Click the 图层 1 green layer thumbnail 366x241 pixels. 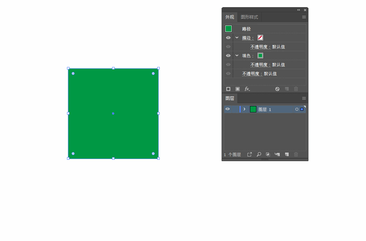click(x=253, y=109)
